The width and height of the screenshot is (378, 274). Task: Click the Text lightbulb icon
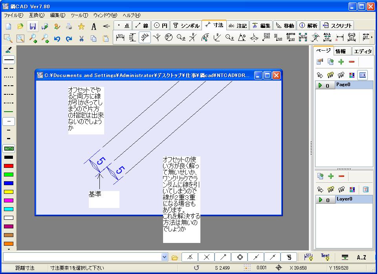(325, 257)
